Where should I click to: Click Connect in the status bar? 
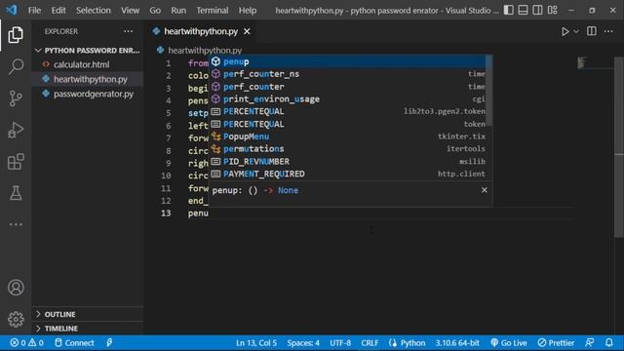click(74, 343)
